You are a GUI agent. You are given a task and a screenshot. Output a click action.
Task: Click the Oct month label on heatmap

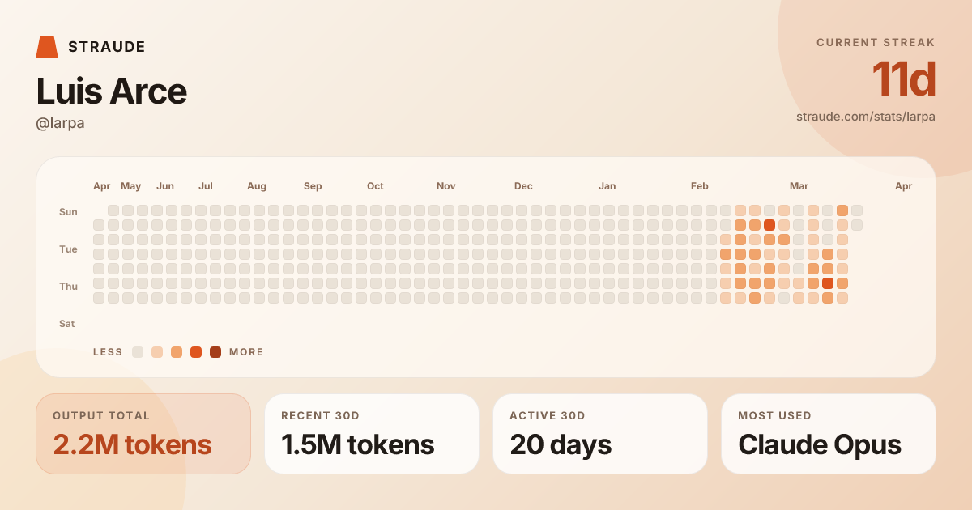pos(375,186)
